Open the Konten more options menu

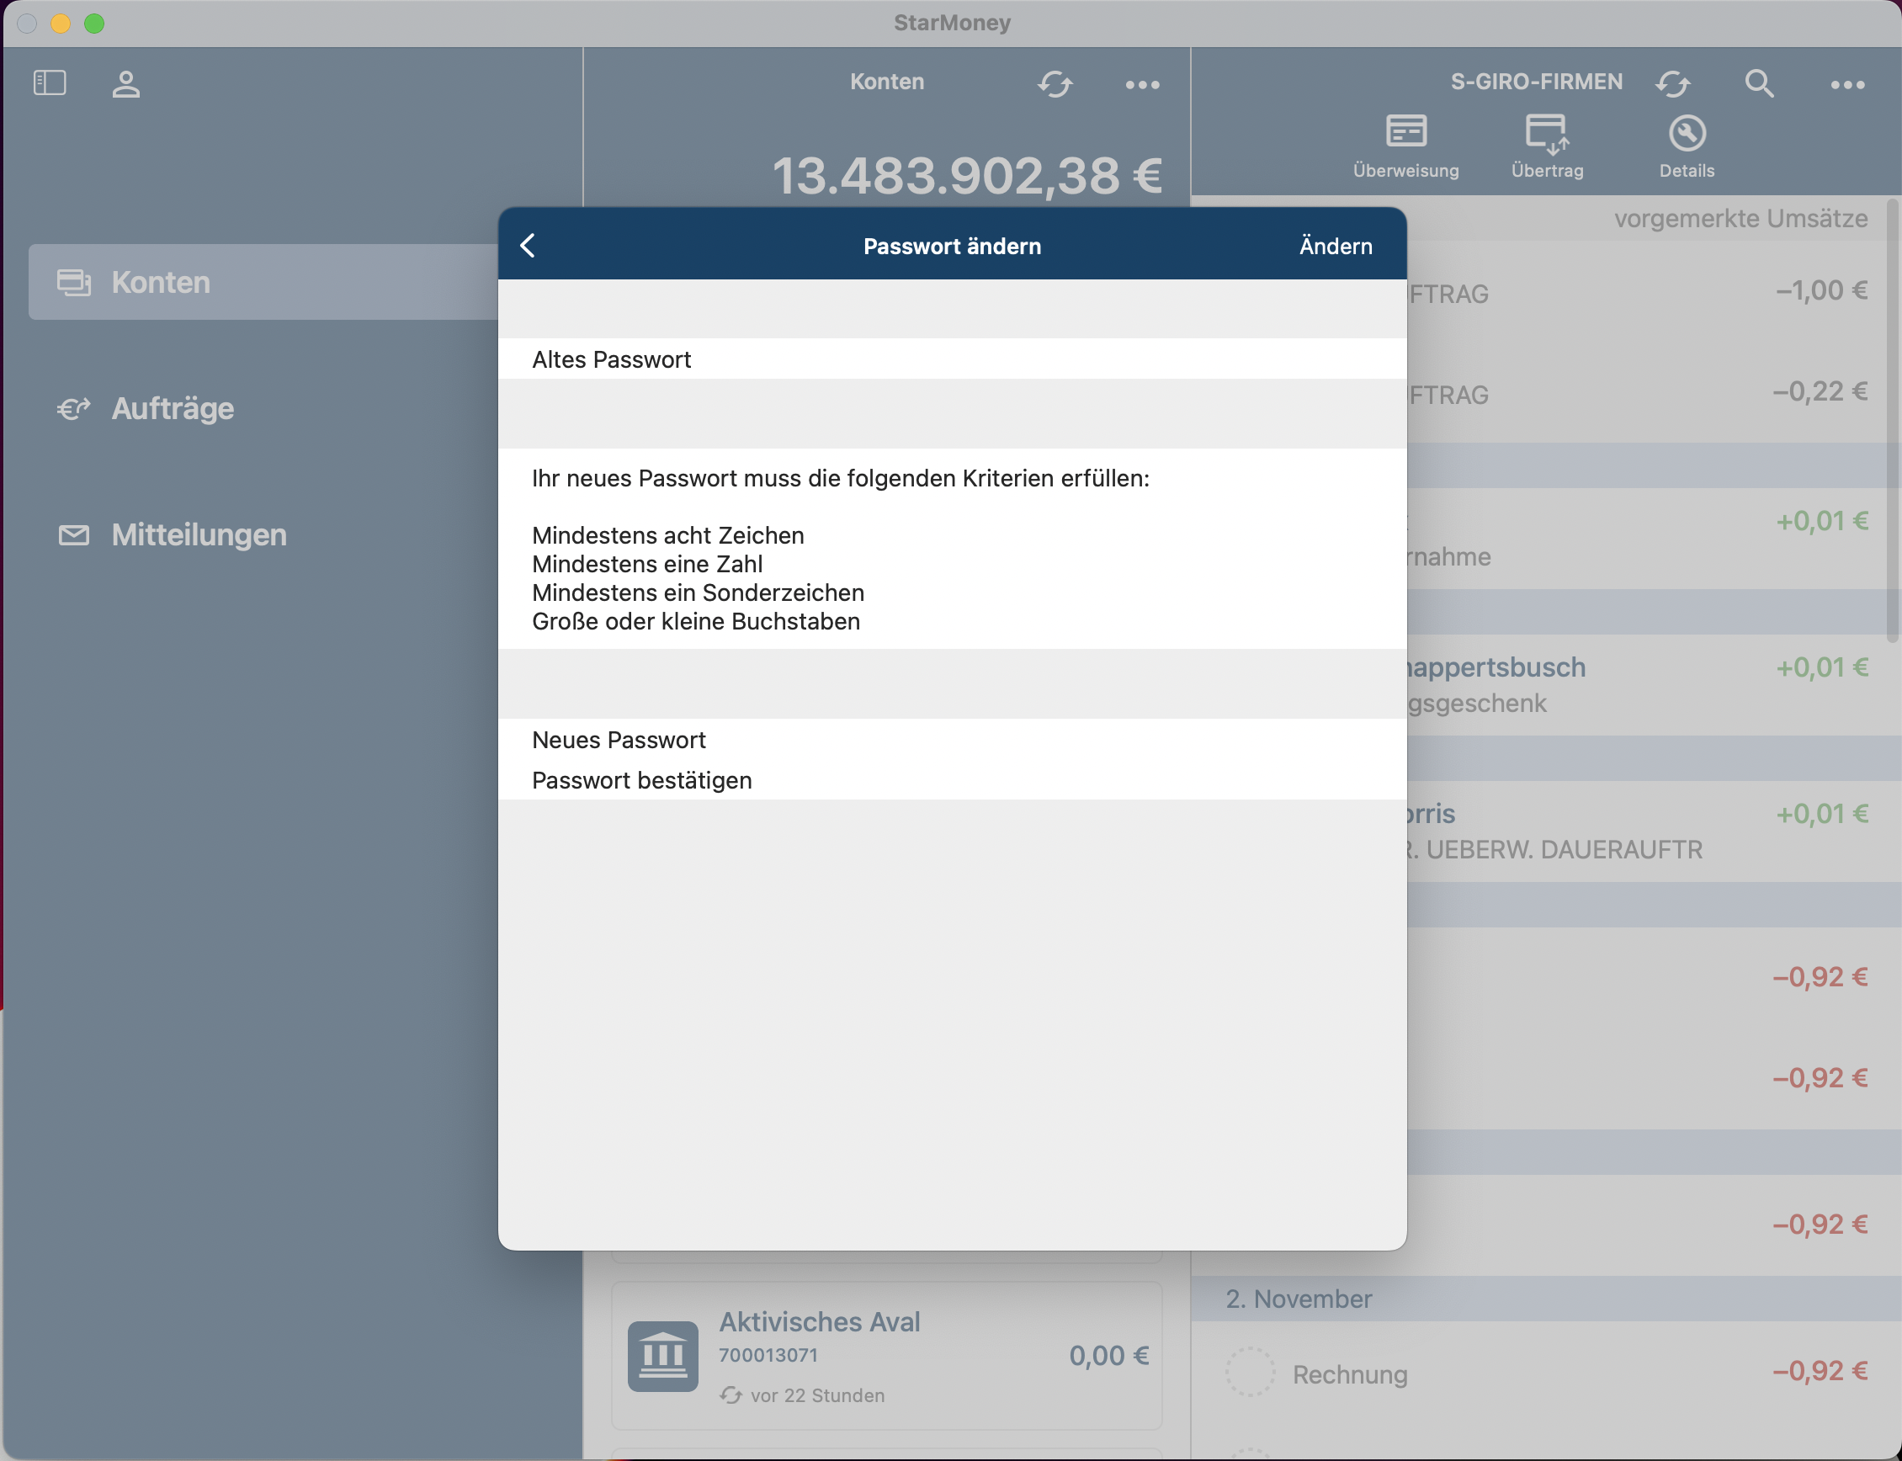coord(1142,84)
